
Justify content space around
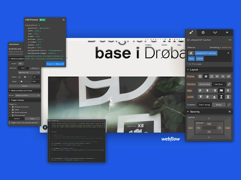tap(228, 97)
